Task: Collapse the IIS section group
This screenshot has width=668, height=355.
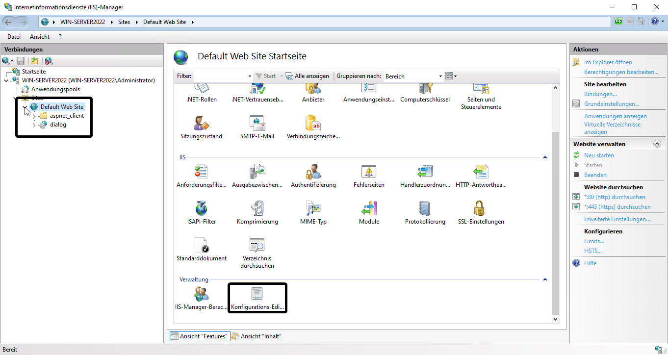Action: (x=545, y=157)
